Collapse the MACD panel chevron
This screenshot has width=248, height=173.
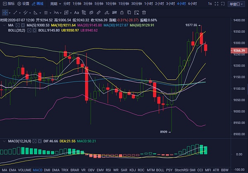click(4, 141)
